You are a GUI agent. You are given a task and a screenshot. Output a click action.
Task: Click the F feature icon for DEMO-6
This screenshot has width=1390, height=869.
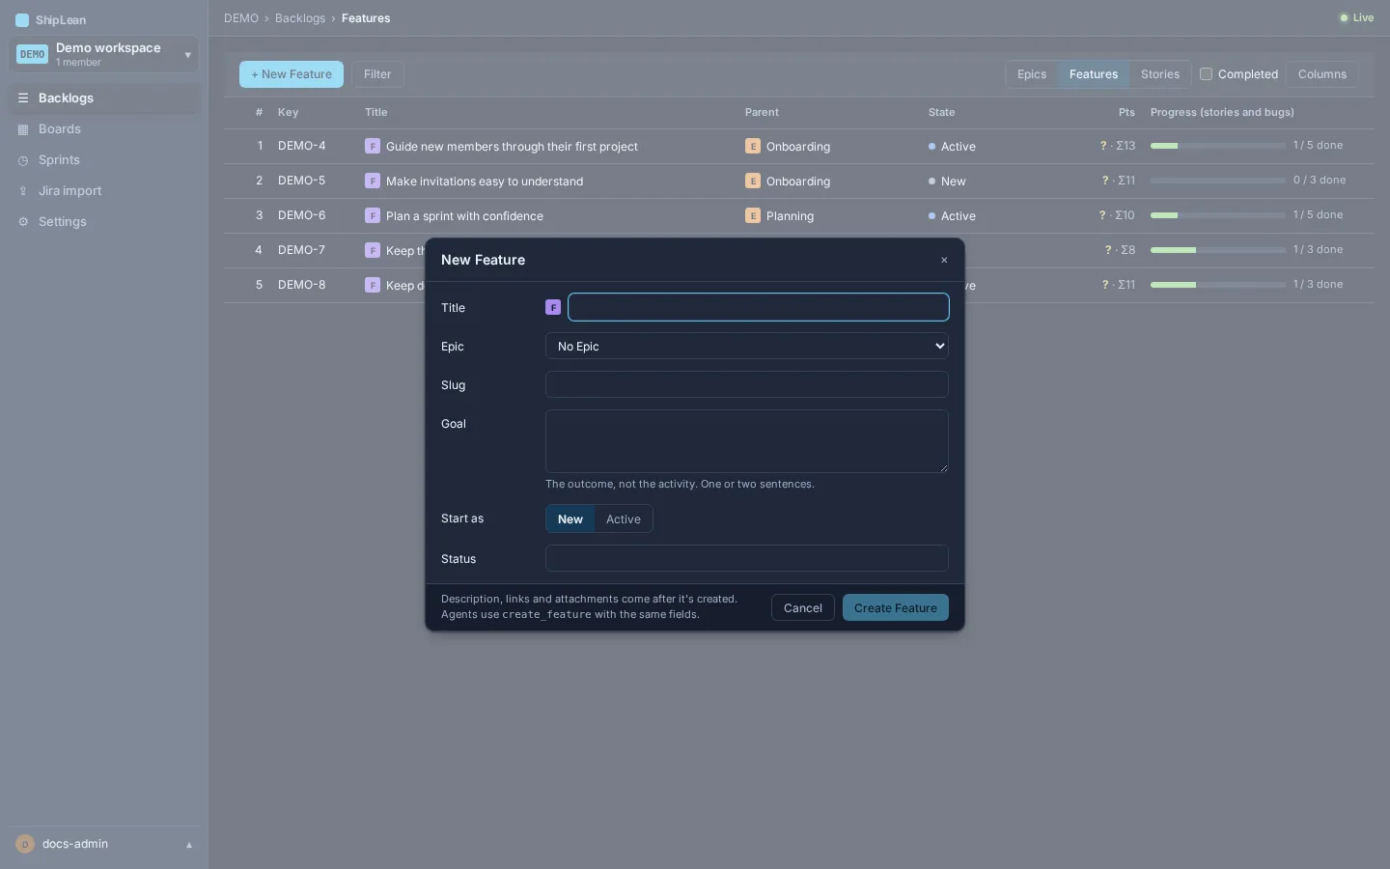click(373, 215)
